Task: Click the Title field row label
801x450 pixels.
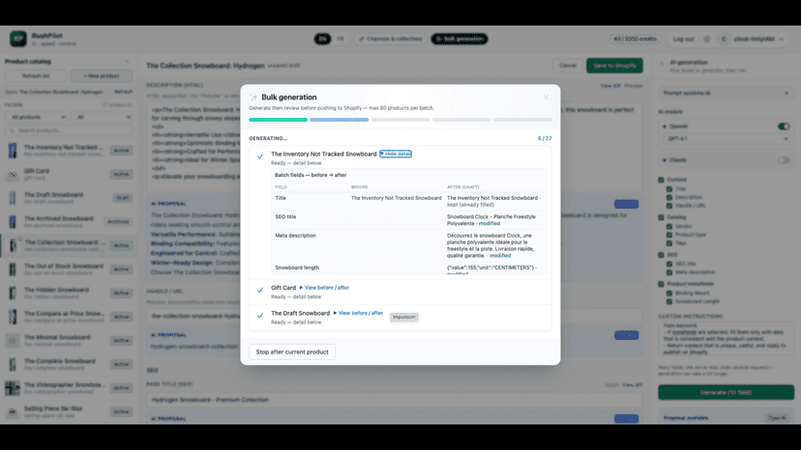Action: [281, 198]
